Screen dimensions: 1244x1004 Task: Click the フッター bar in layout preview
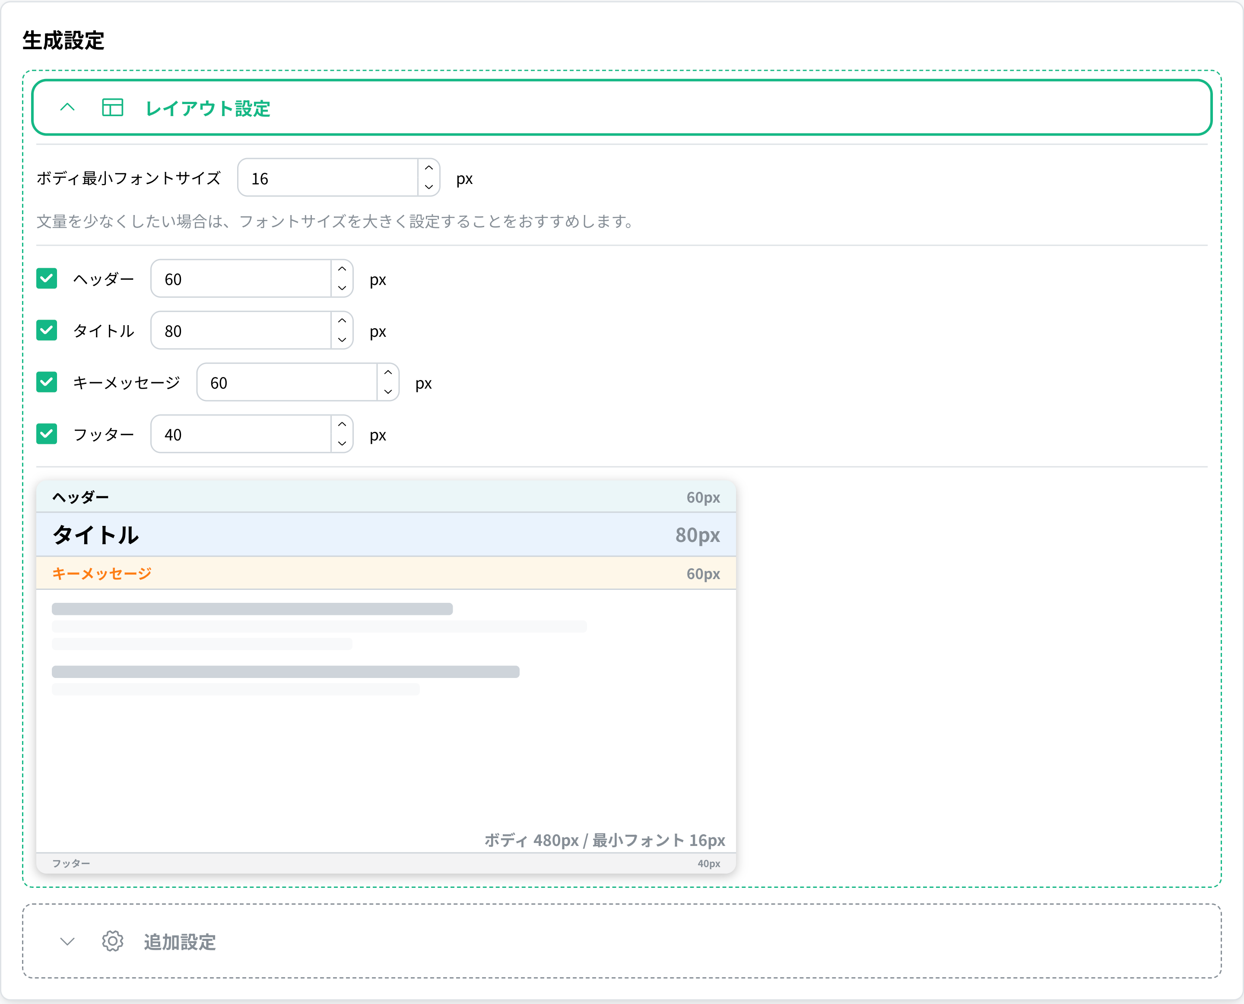pyautogui.click(x=386, y=864)
